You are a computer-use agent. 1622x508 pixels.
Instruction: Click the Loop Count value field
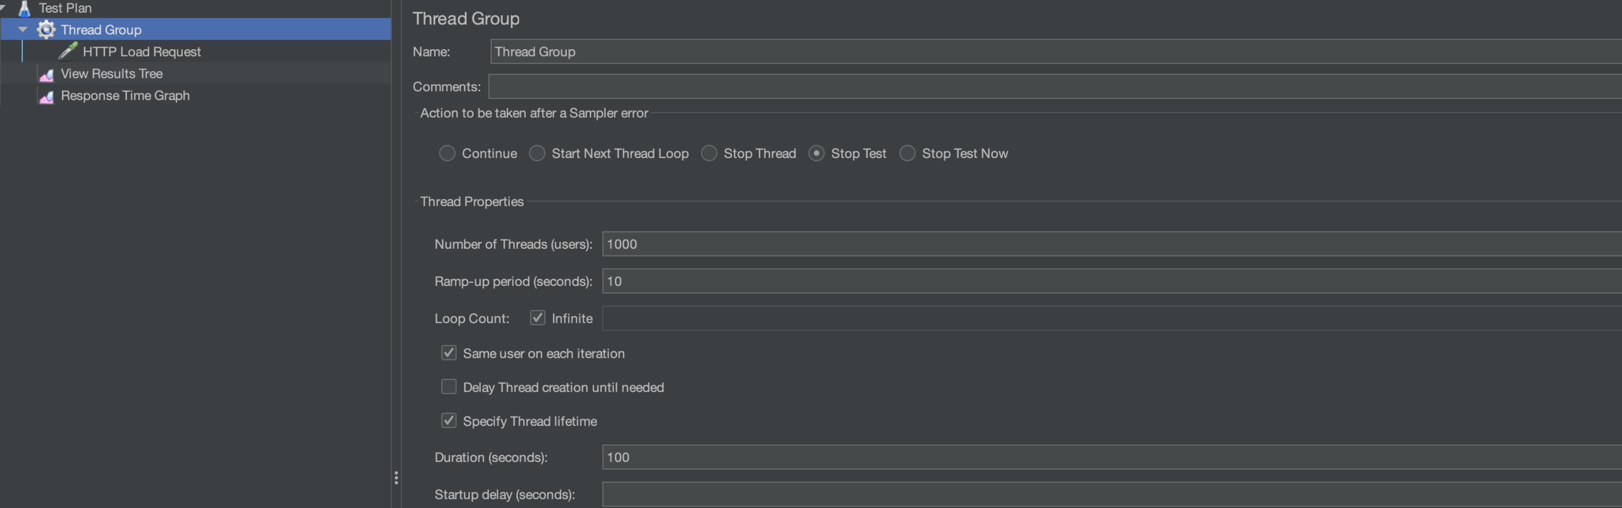[x=1112, y=318]
